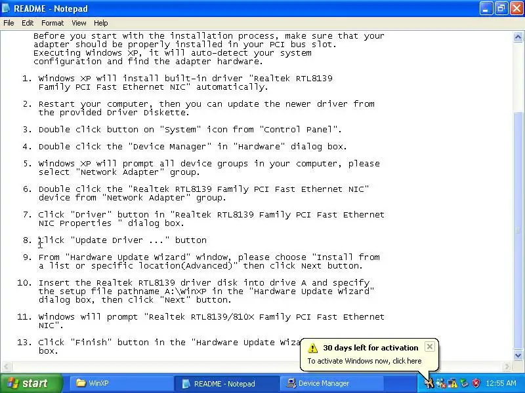Open the File menu
Viewport: 525px width, 393px height.
click(x=9, y=23)
